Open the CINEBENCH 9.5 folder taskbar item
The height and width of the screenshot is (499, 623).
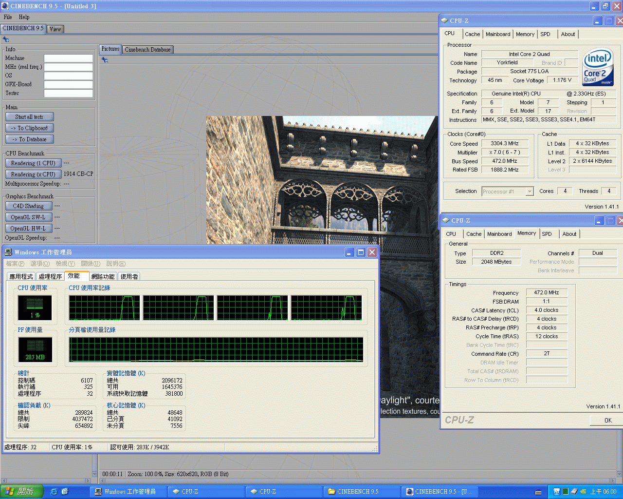tap(362, 491)
